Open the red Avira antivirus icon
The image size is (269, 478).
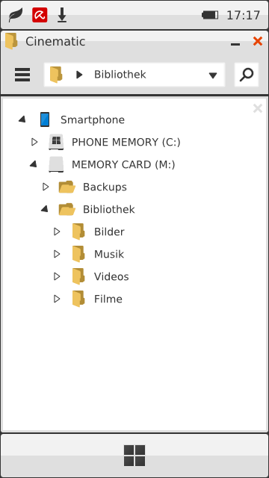[40, 15]
